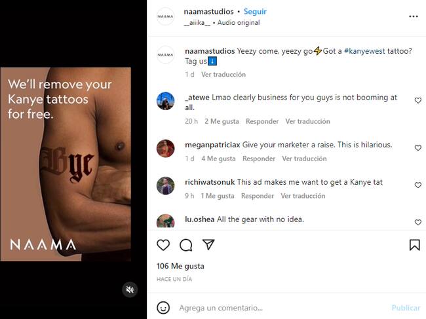Open the three-dot more options menu
Image resolution: width=426 pixels, height=319 pixels.
pos(413,16)
